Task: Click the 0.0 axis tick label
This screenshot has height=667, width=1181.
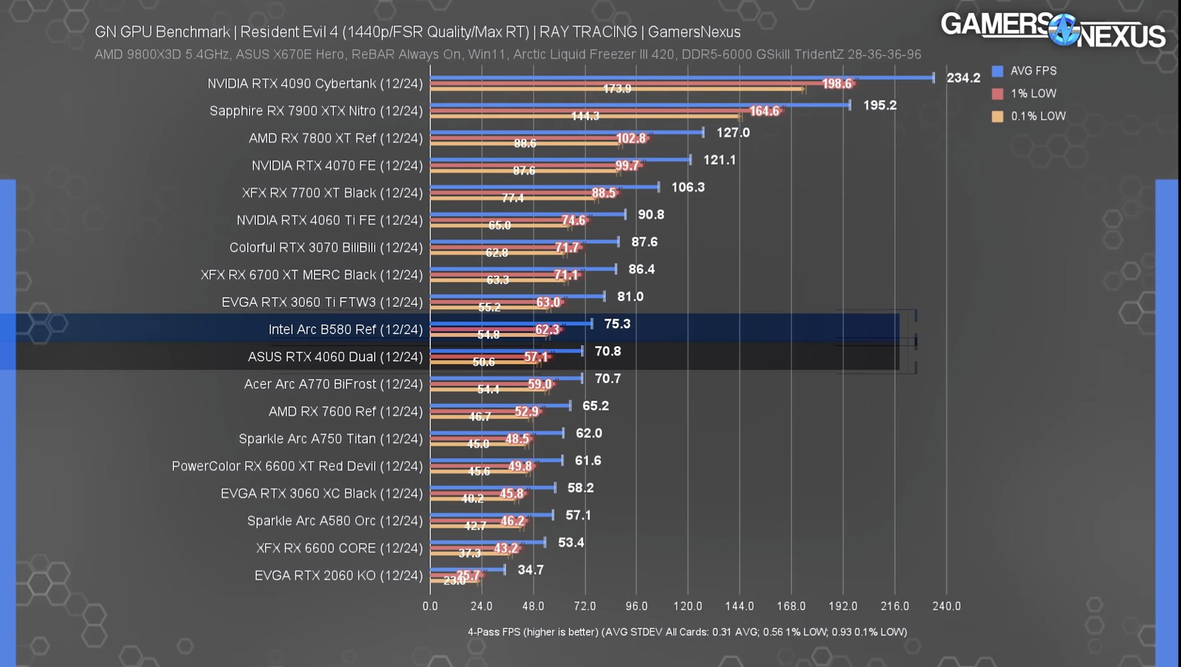Action: [x=430, y=606]
